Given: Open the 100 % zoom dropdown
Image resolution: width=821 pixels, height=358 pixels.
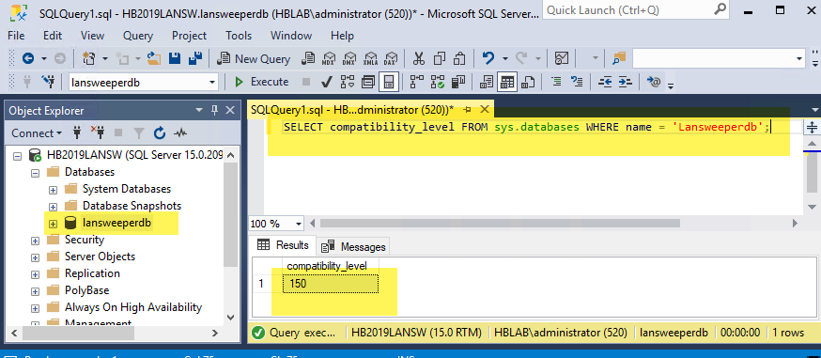Looking at the screenshot, I should (299, 224).
